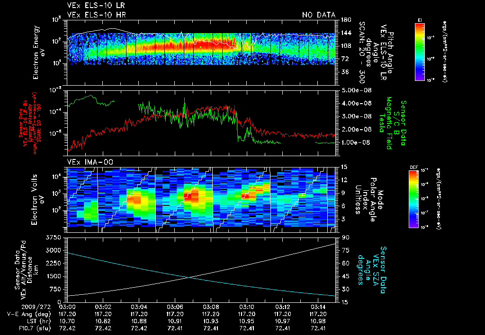Click the altitude axis tick 1500

pos(54,277)
